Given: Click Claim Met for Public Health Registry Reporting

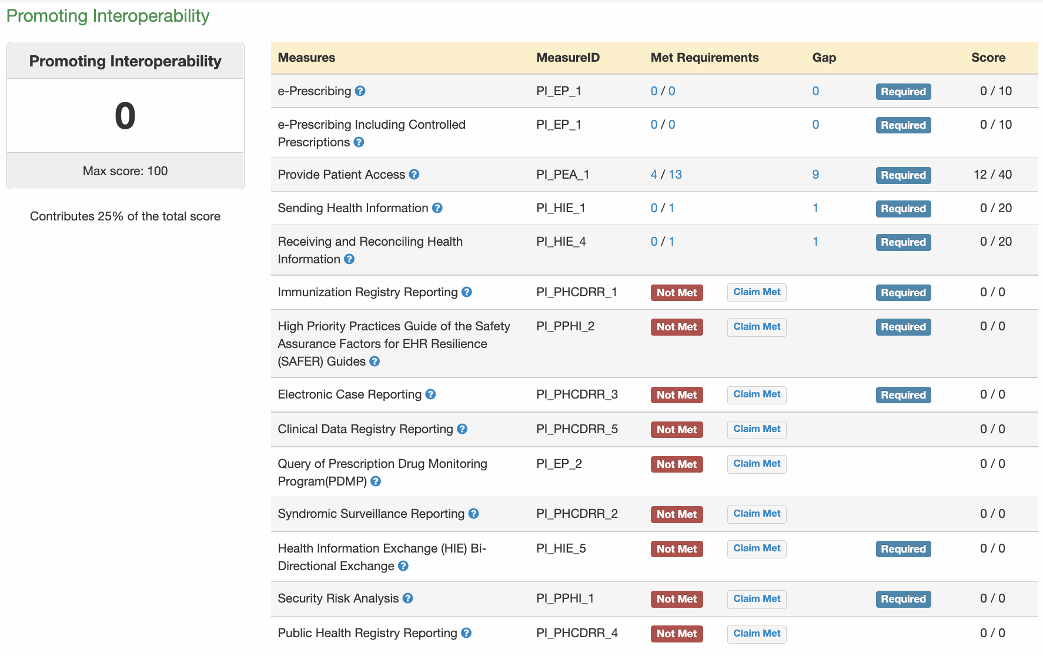Looking at the screenshot, I should pos(757,634).
